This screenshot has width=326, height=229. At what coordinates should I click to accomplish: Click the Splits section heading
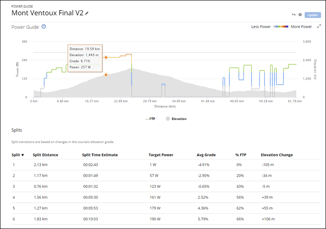click(17, 130)
